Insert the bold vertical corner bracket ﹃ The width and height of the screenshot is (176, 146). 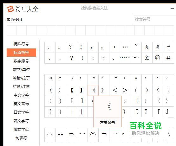click(x=114, y=133)
